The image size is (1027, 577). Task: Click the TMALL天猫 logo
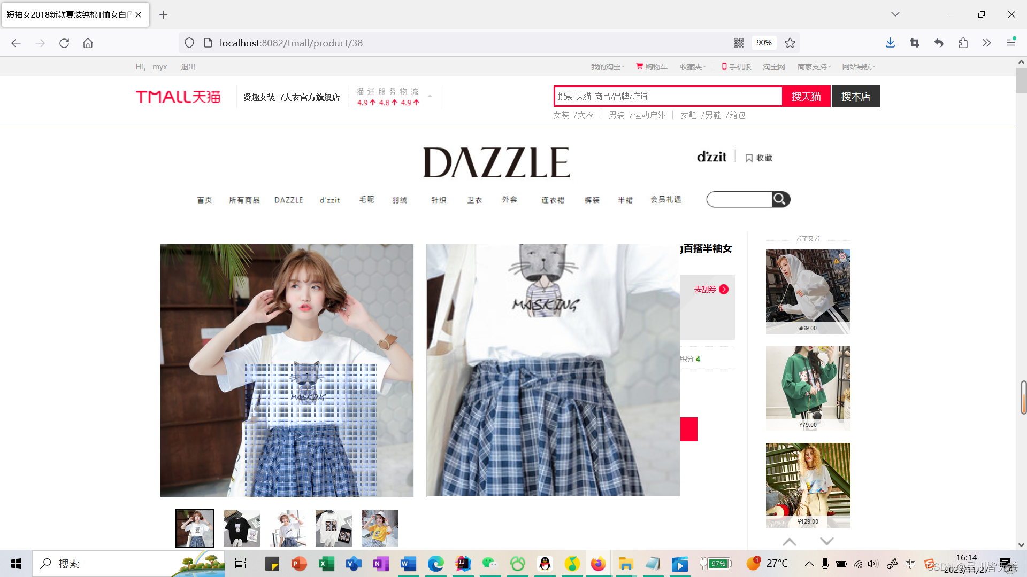pos(178,97)
